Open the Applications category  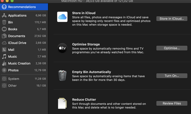24,15
